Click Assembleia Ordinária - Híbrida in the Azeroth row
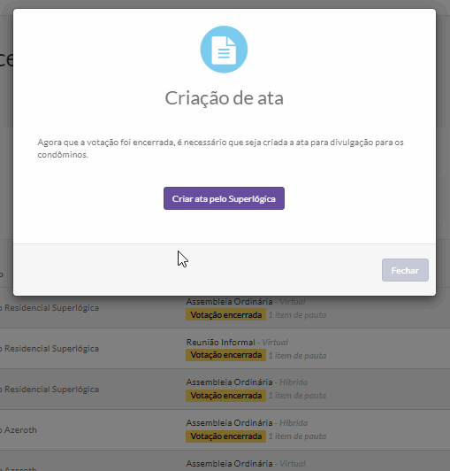 [247, 422]
